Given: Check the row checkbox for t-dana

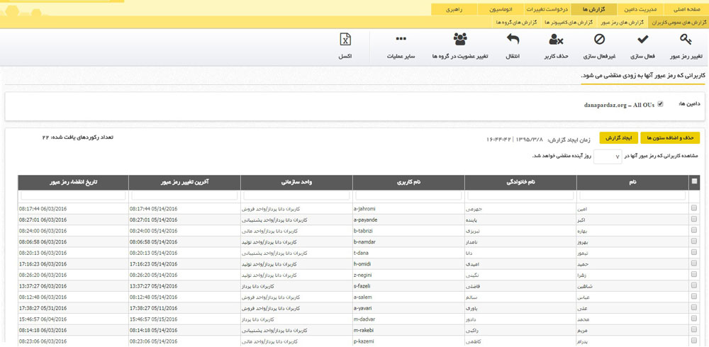Looking at the screenshot, I should pyautogui.click(x=694, y=252).
